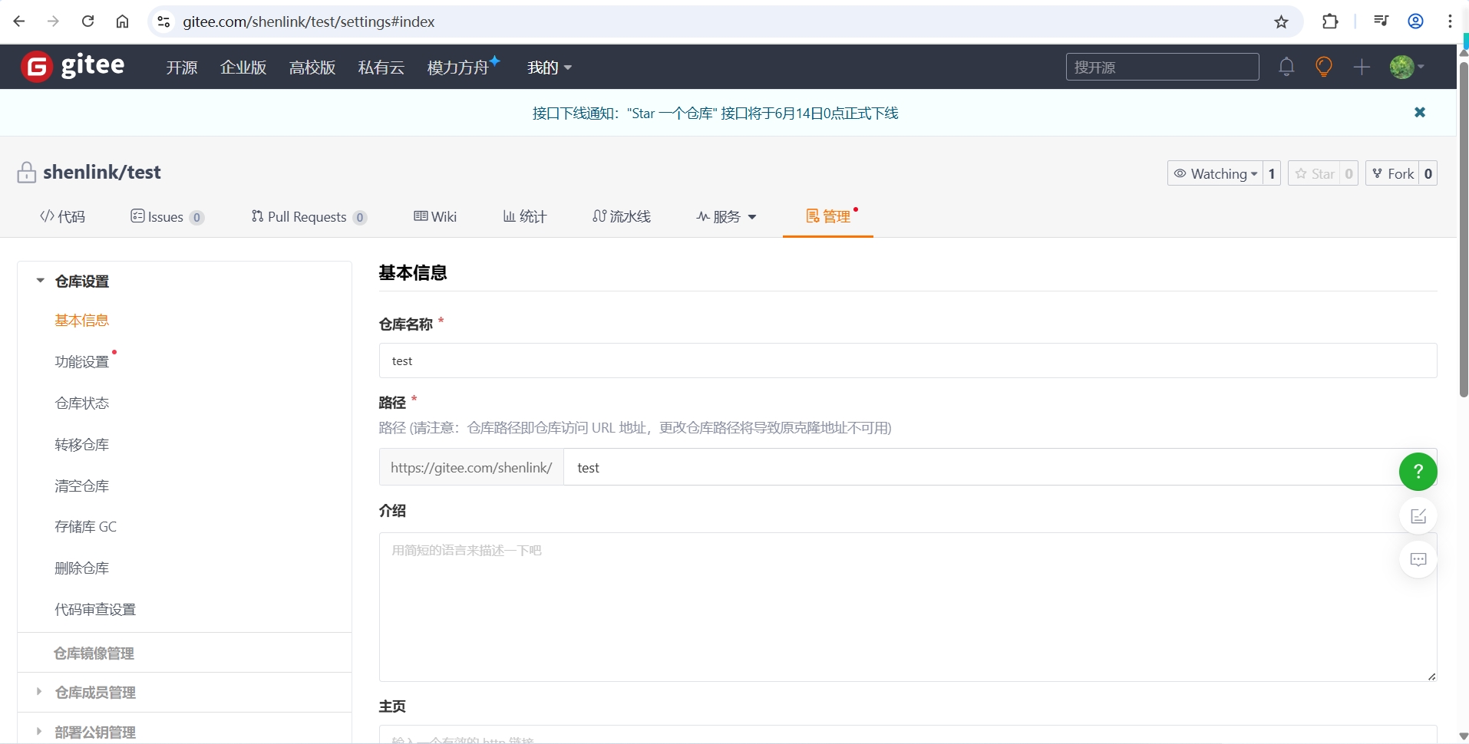Screen dimensions: 1469x744
Task: Click the repository name input containing test
Action: [906, 360]
